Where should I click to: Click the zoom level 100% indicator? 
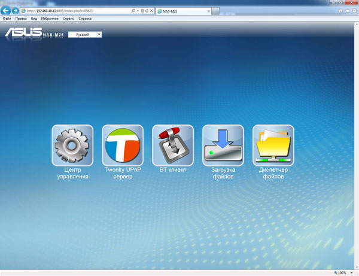[340, 273]
